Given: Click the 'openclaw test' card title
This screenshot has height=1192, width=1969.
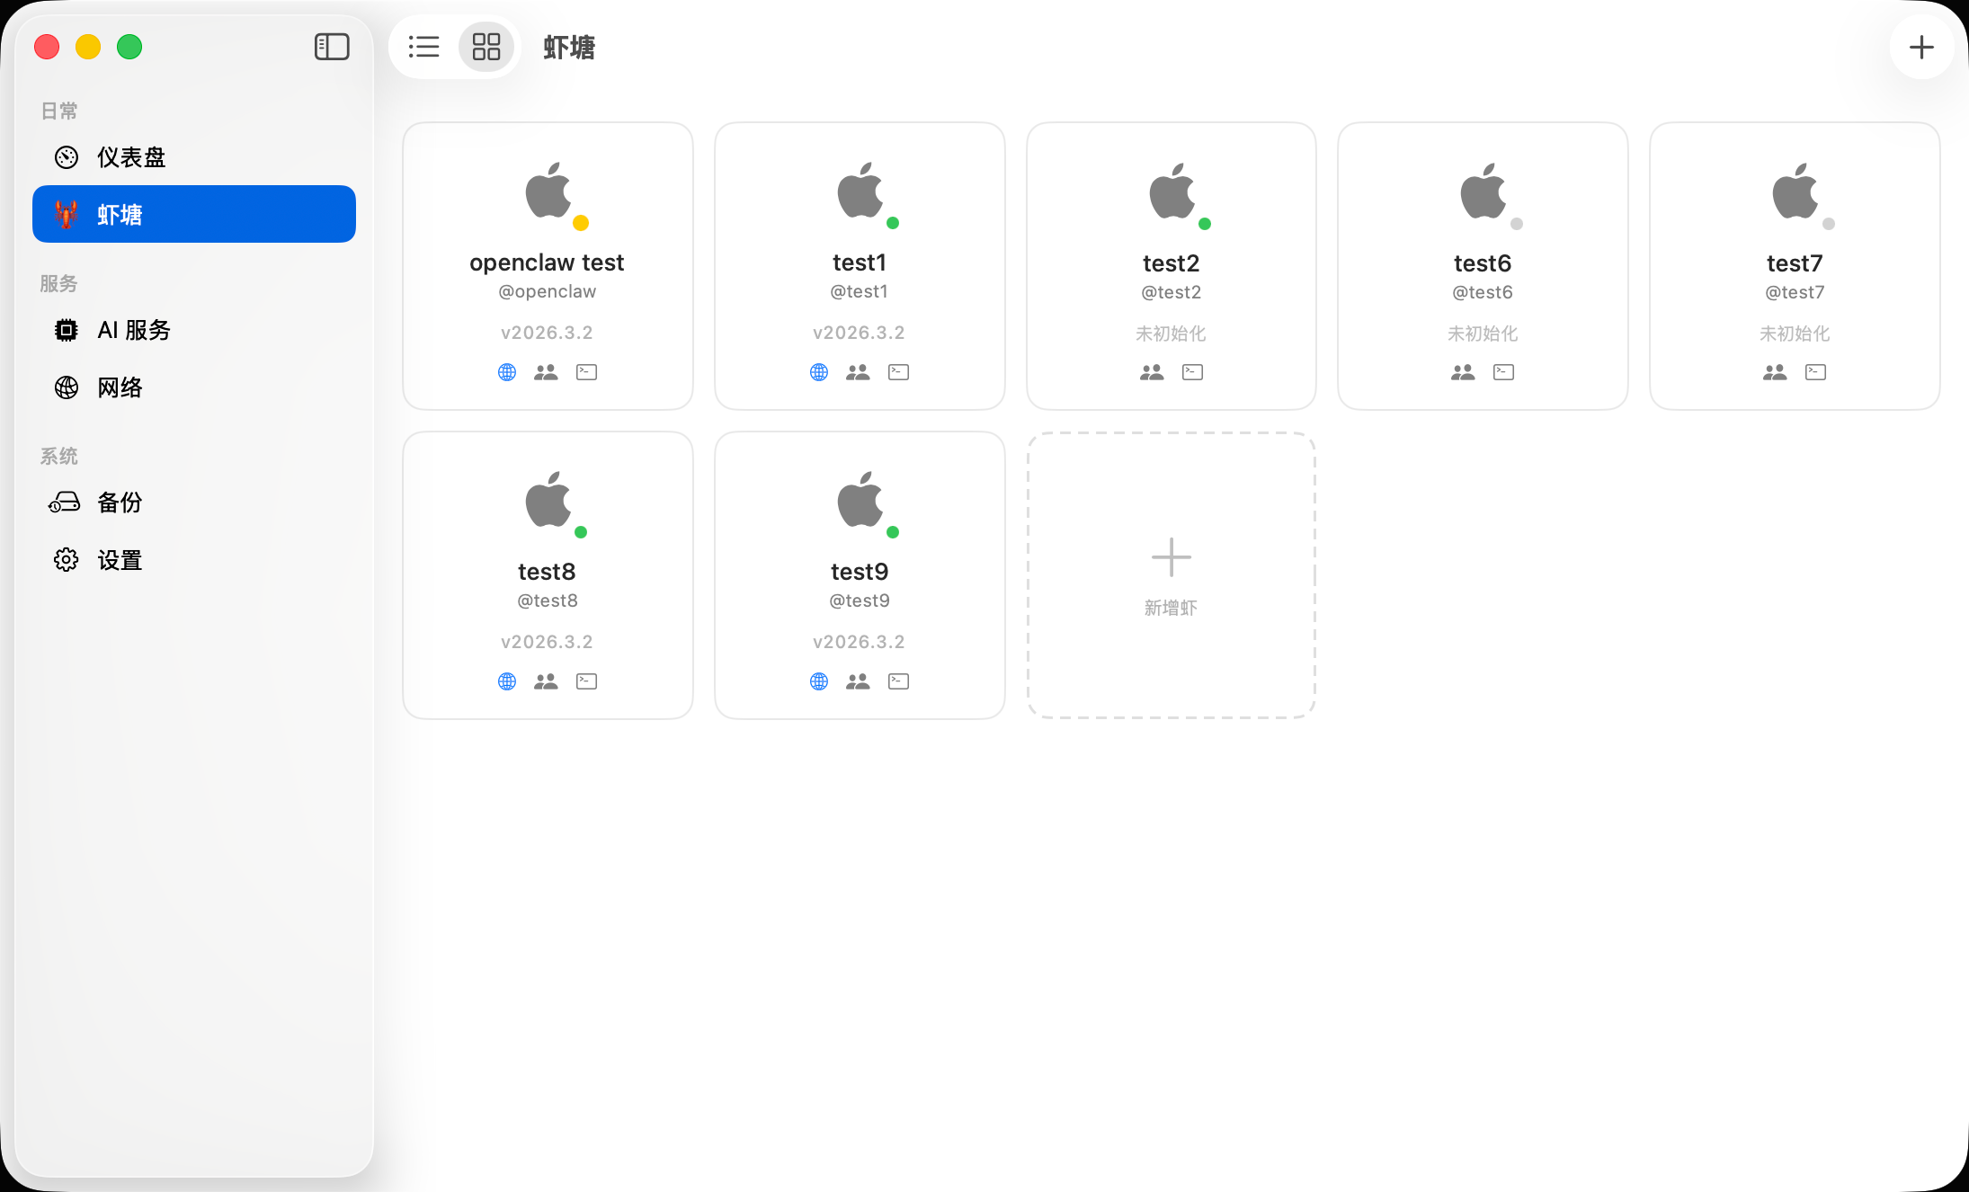Looking at the screenshot, I should pyautogui.click(x=547, y=262).
